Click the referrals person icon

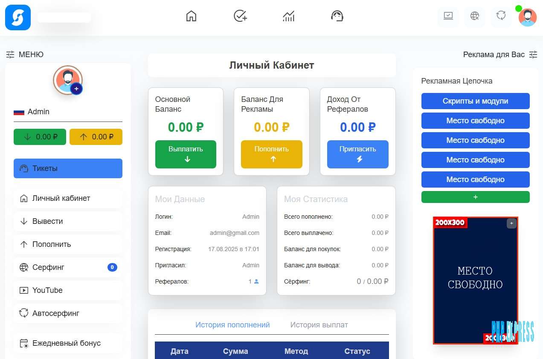tap(256, 281)
